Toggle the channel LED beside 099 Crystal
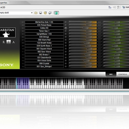This screenshot has height=129, width=129. (x=66, y=63)
